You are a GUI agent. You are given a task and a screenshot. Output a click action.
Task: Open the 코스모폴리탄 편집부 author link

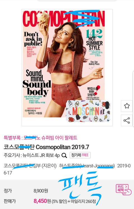(x=30, y=166)
